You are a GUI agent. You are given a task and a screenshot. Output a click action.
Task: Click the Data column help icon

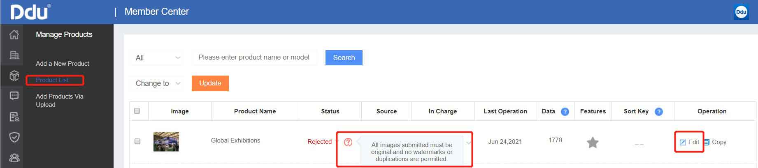[565, 111]
